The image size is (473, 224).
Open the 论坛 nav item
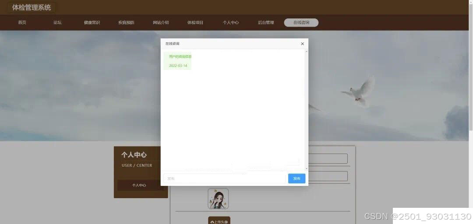pyautogui.click(x=57, y=23)
